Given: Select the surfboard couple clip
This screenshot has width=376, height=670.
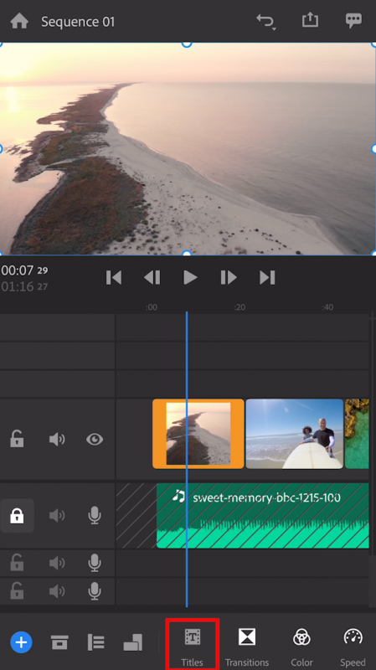Looking at the screenshot, I should coord(295,434).
